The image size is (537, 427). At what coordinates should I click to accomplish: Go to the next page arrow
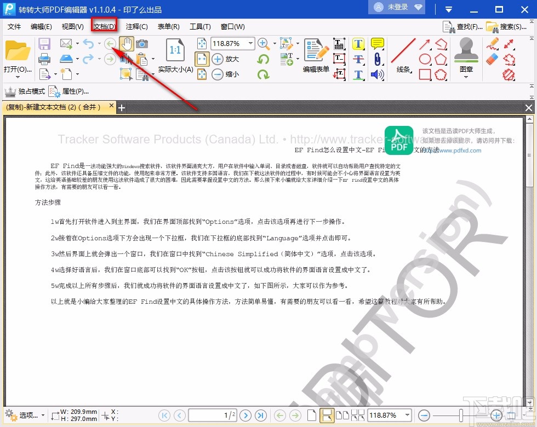tap(245, 416)
